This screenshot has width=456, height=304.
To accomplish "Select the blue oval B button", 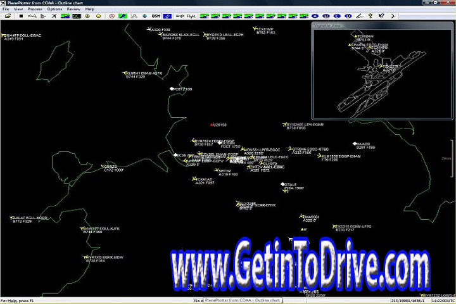I will [326, 16].
